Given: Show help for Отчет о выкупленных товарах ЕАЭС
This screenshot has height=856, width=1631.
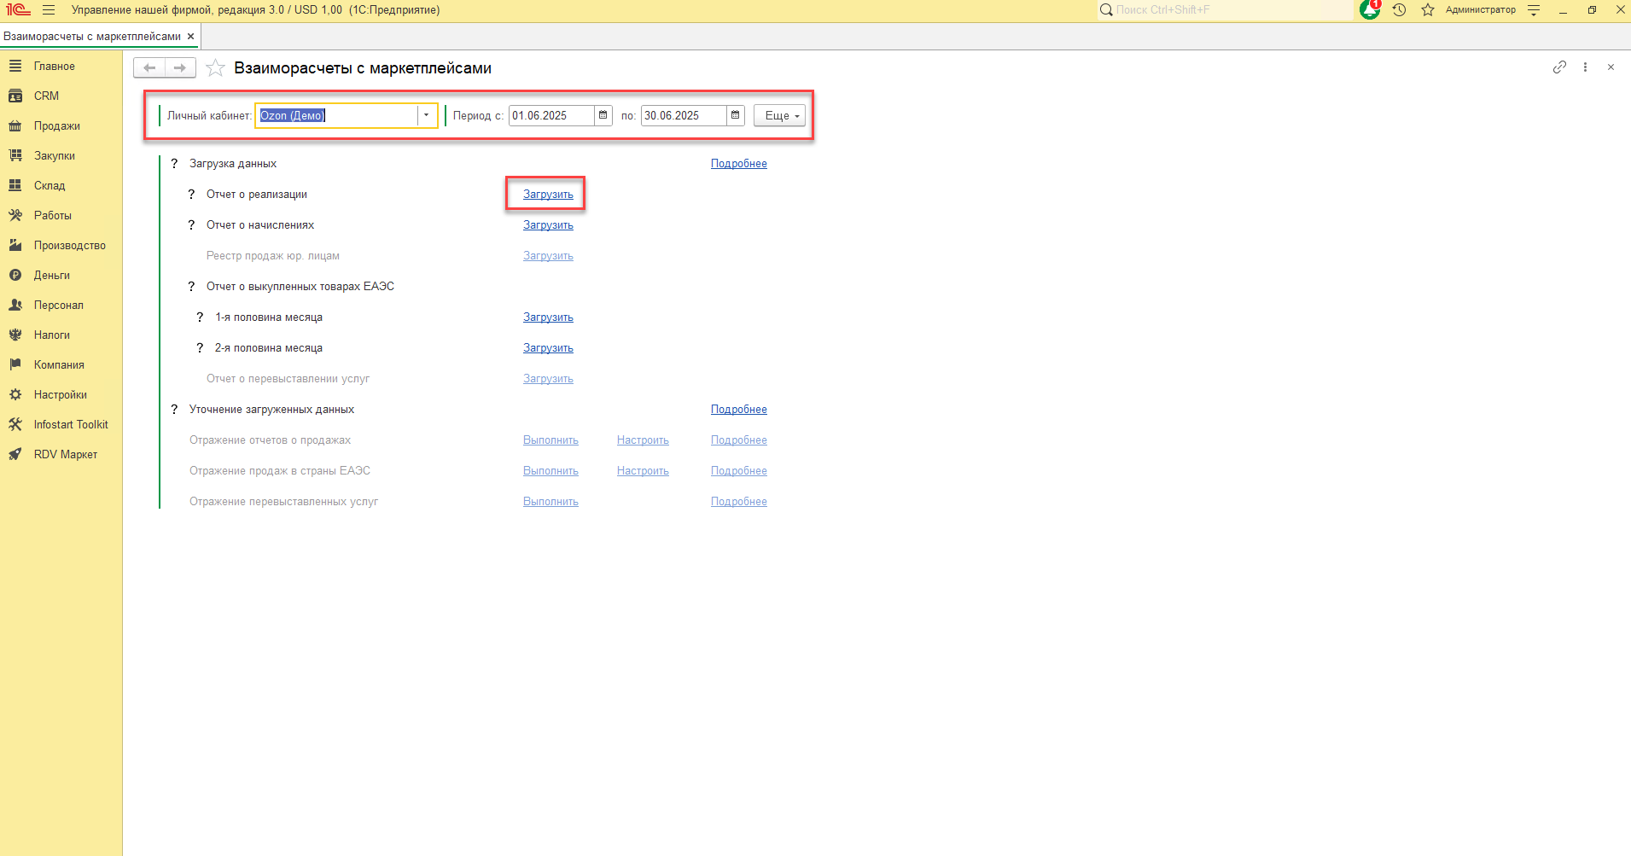Looking at the screenshot, I should [x=191, y=287].
